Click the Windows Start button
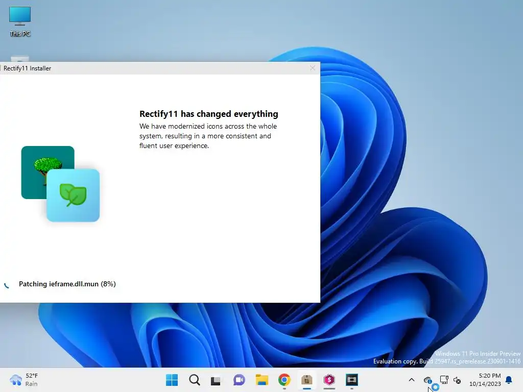 coord(172,380)
